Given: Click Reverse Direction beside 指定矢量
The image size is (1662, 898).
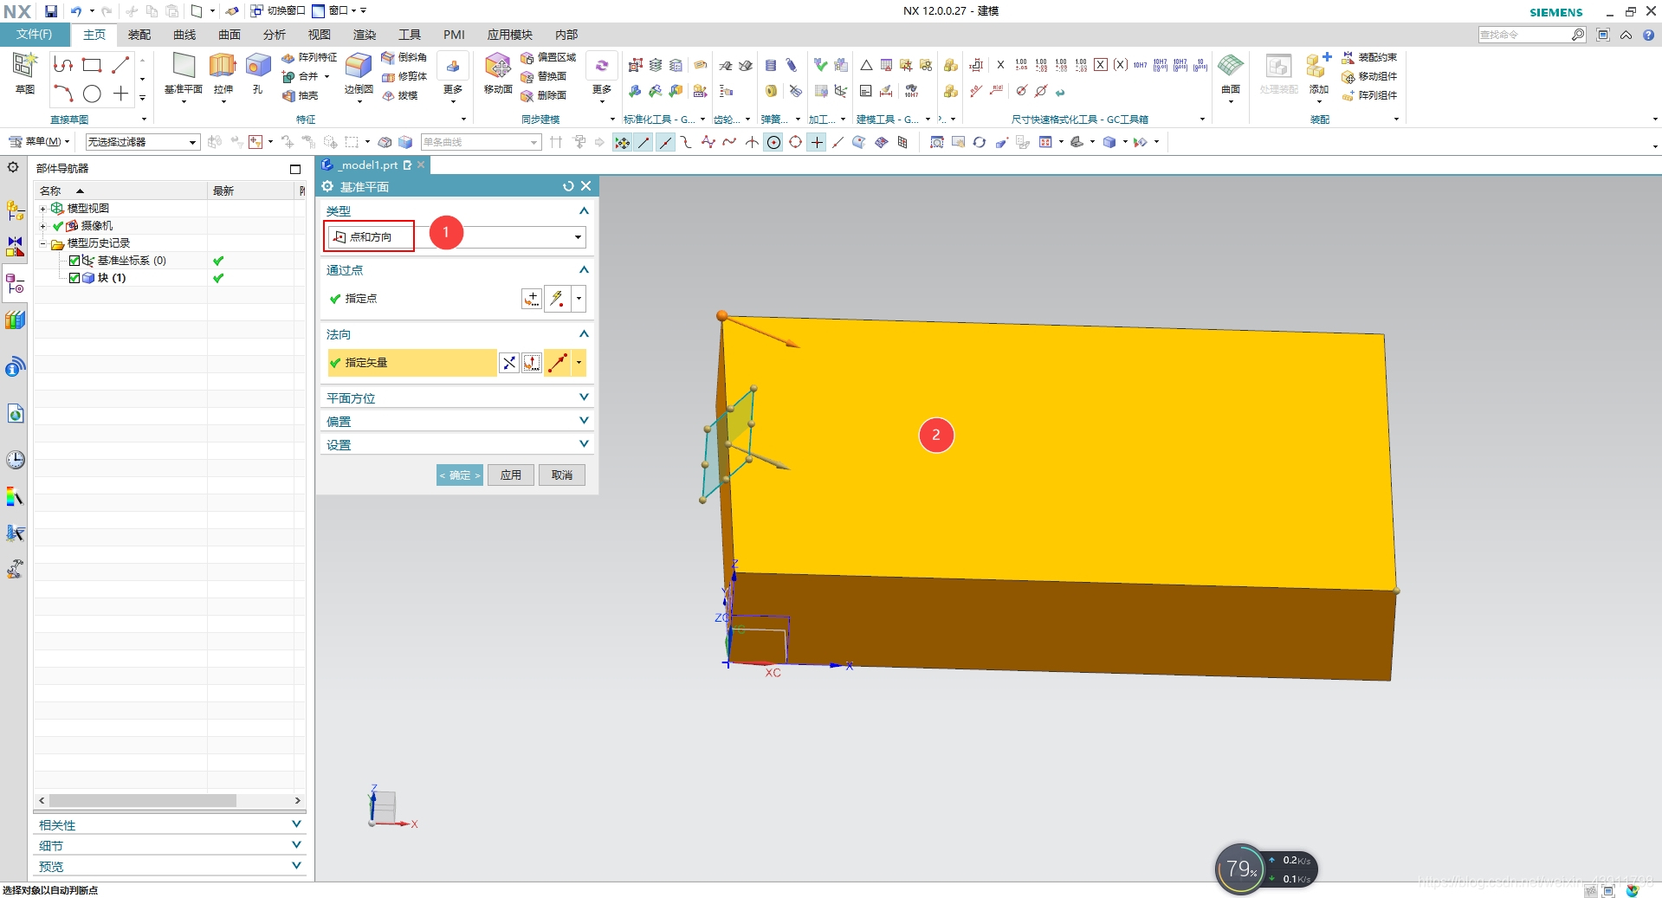Looking at the screenshot, I should tap(509, 363).
